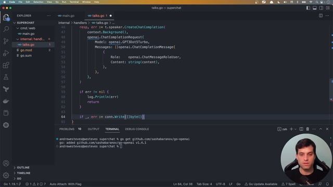Open Explorer views and more actions ellipsis

pos(49,16)
